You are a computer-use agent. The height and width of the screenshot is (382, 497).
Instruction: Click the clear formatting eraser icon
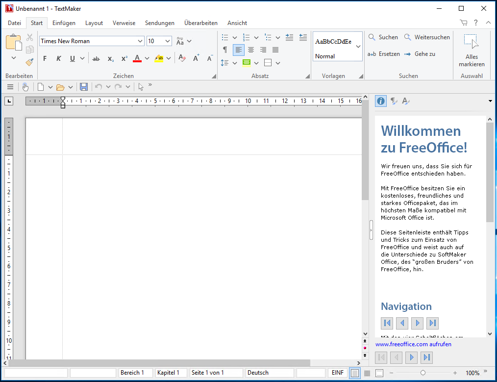coord(182,58)
